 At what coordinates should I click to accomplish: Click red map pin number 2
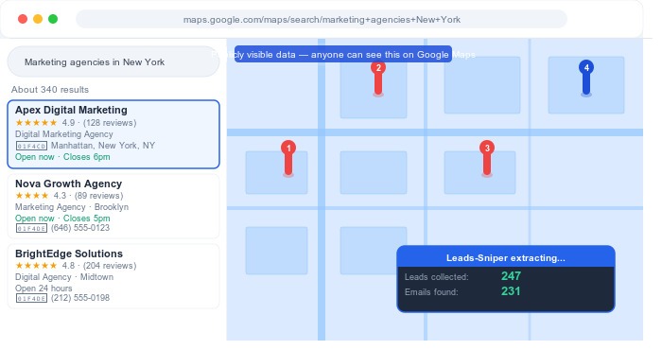[x=378, y=79]
